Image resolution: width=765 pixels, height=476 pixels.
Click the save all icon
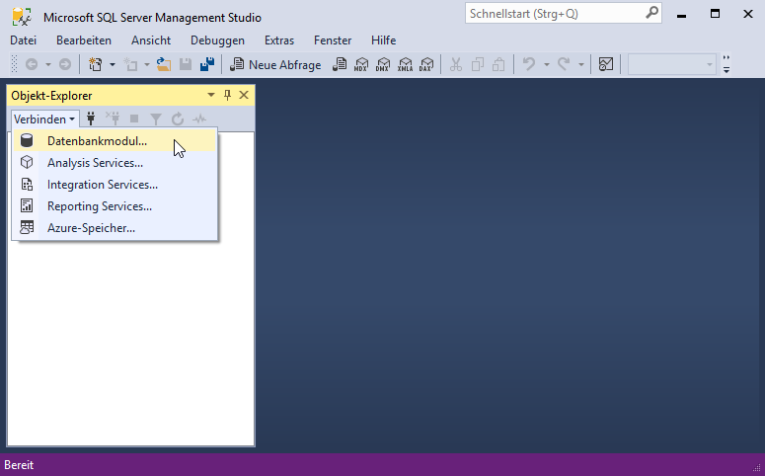[x=207, y=64]
